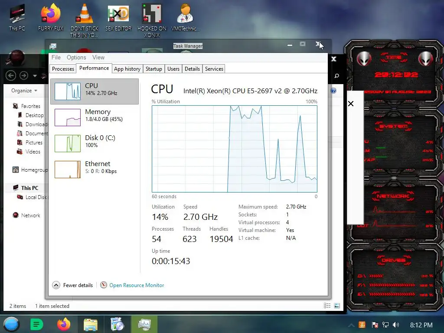Open the View menu
This screenshot has height=333, width=444.
pyautogui.click(x=98, y=57)
